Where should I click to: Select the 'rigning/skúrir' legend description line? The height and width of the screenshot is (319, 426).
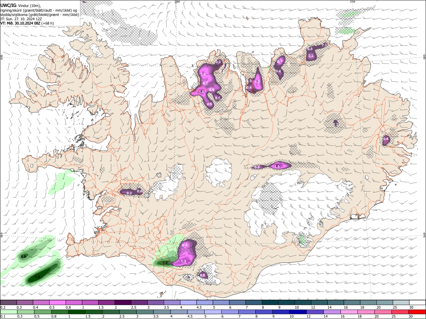point(39,10)
